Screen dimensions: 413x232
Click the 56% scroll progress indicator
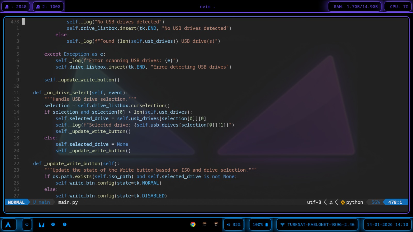(x=375, y=202)
